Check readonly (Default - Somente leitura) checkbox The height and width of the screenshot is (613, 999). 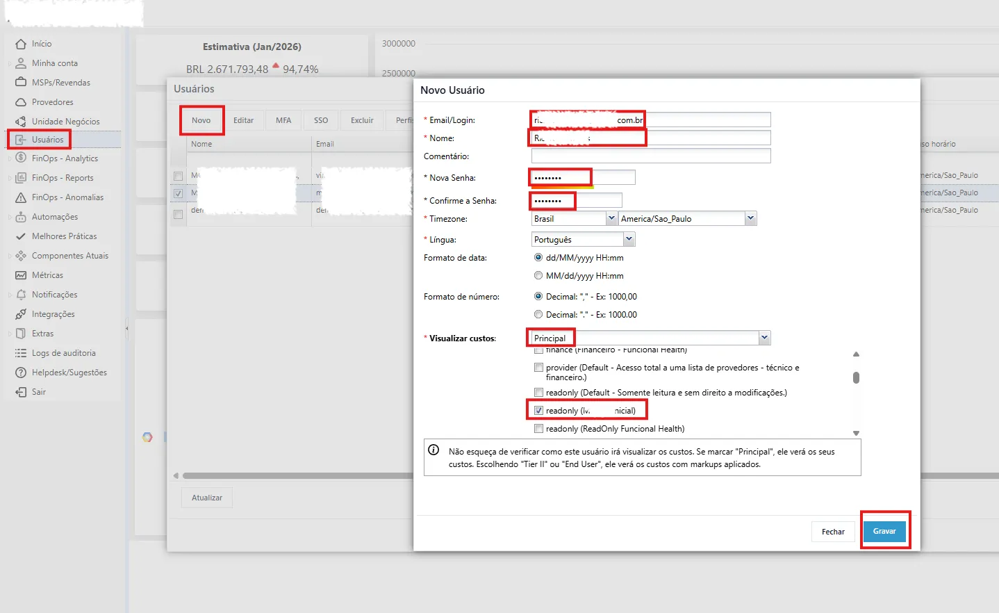click(538, 392)
